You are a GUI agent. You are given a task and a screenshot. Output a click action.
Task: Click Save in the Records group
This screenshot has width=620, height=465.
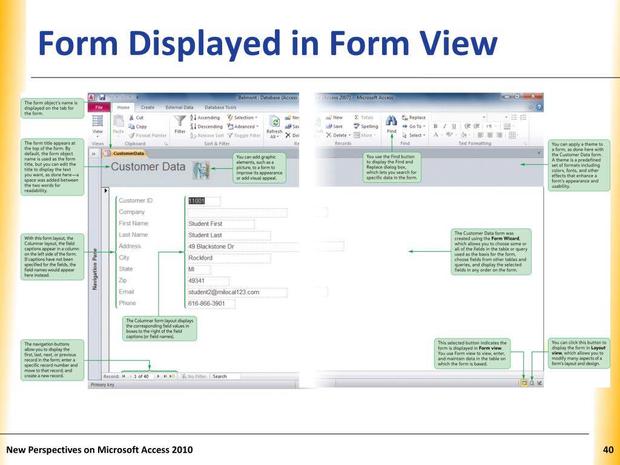coord(334,127)
